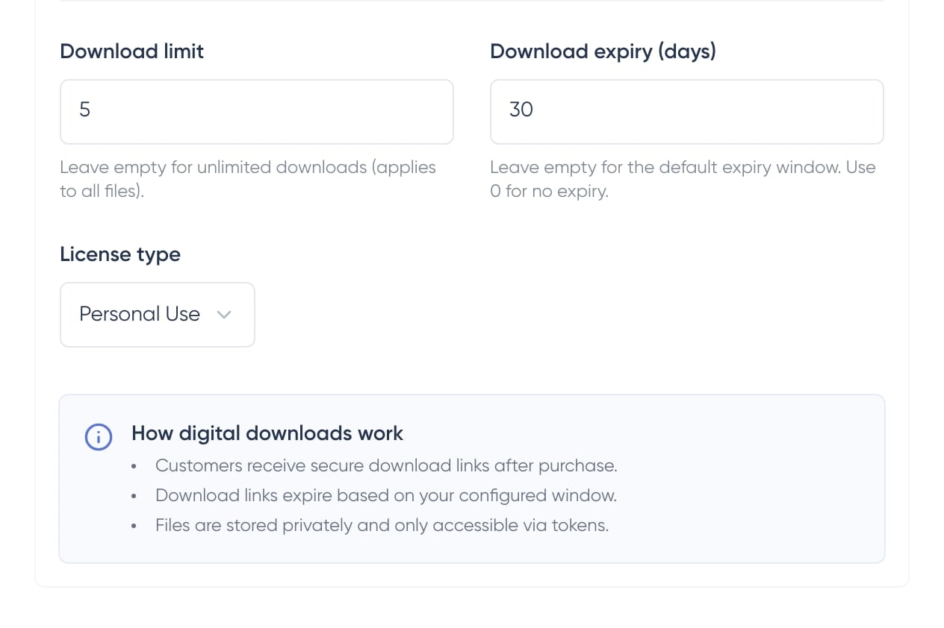Click 'Download links expire based on' bullet
Screen dimensions: 944x628
point(386,495)
